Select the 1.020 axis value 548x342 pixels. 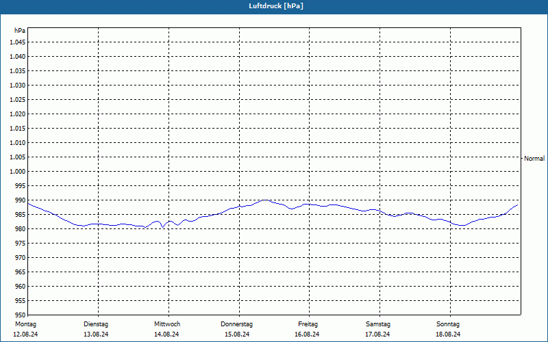(18, 114)
